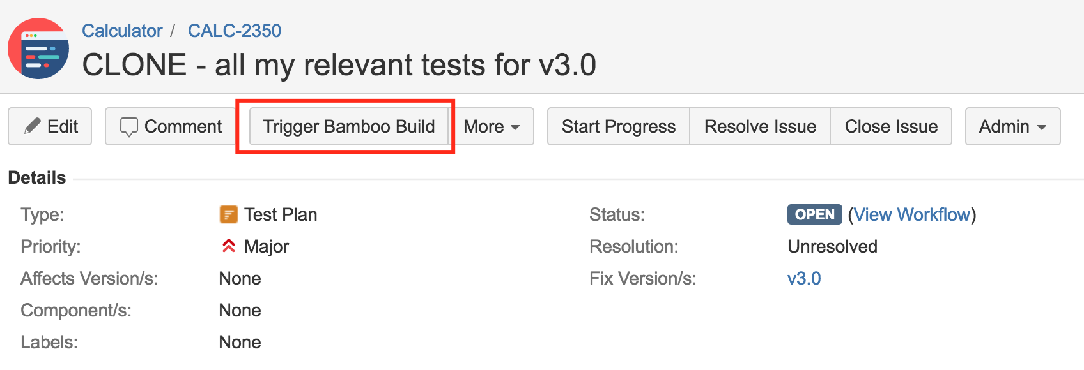Open the v3.0 fix version link
This screenshot has height=370, width=1084.
[x=804, y=278]
